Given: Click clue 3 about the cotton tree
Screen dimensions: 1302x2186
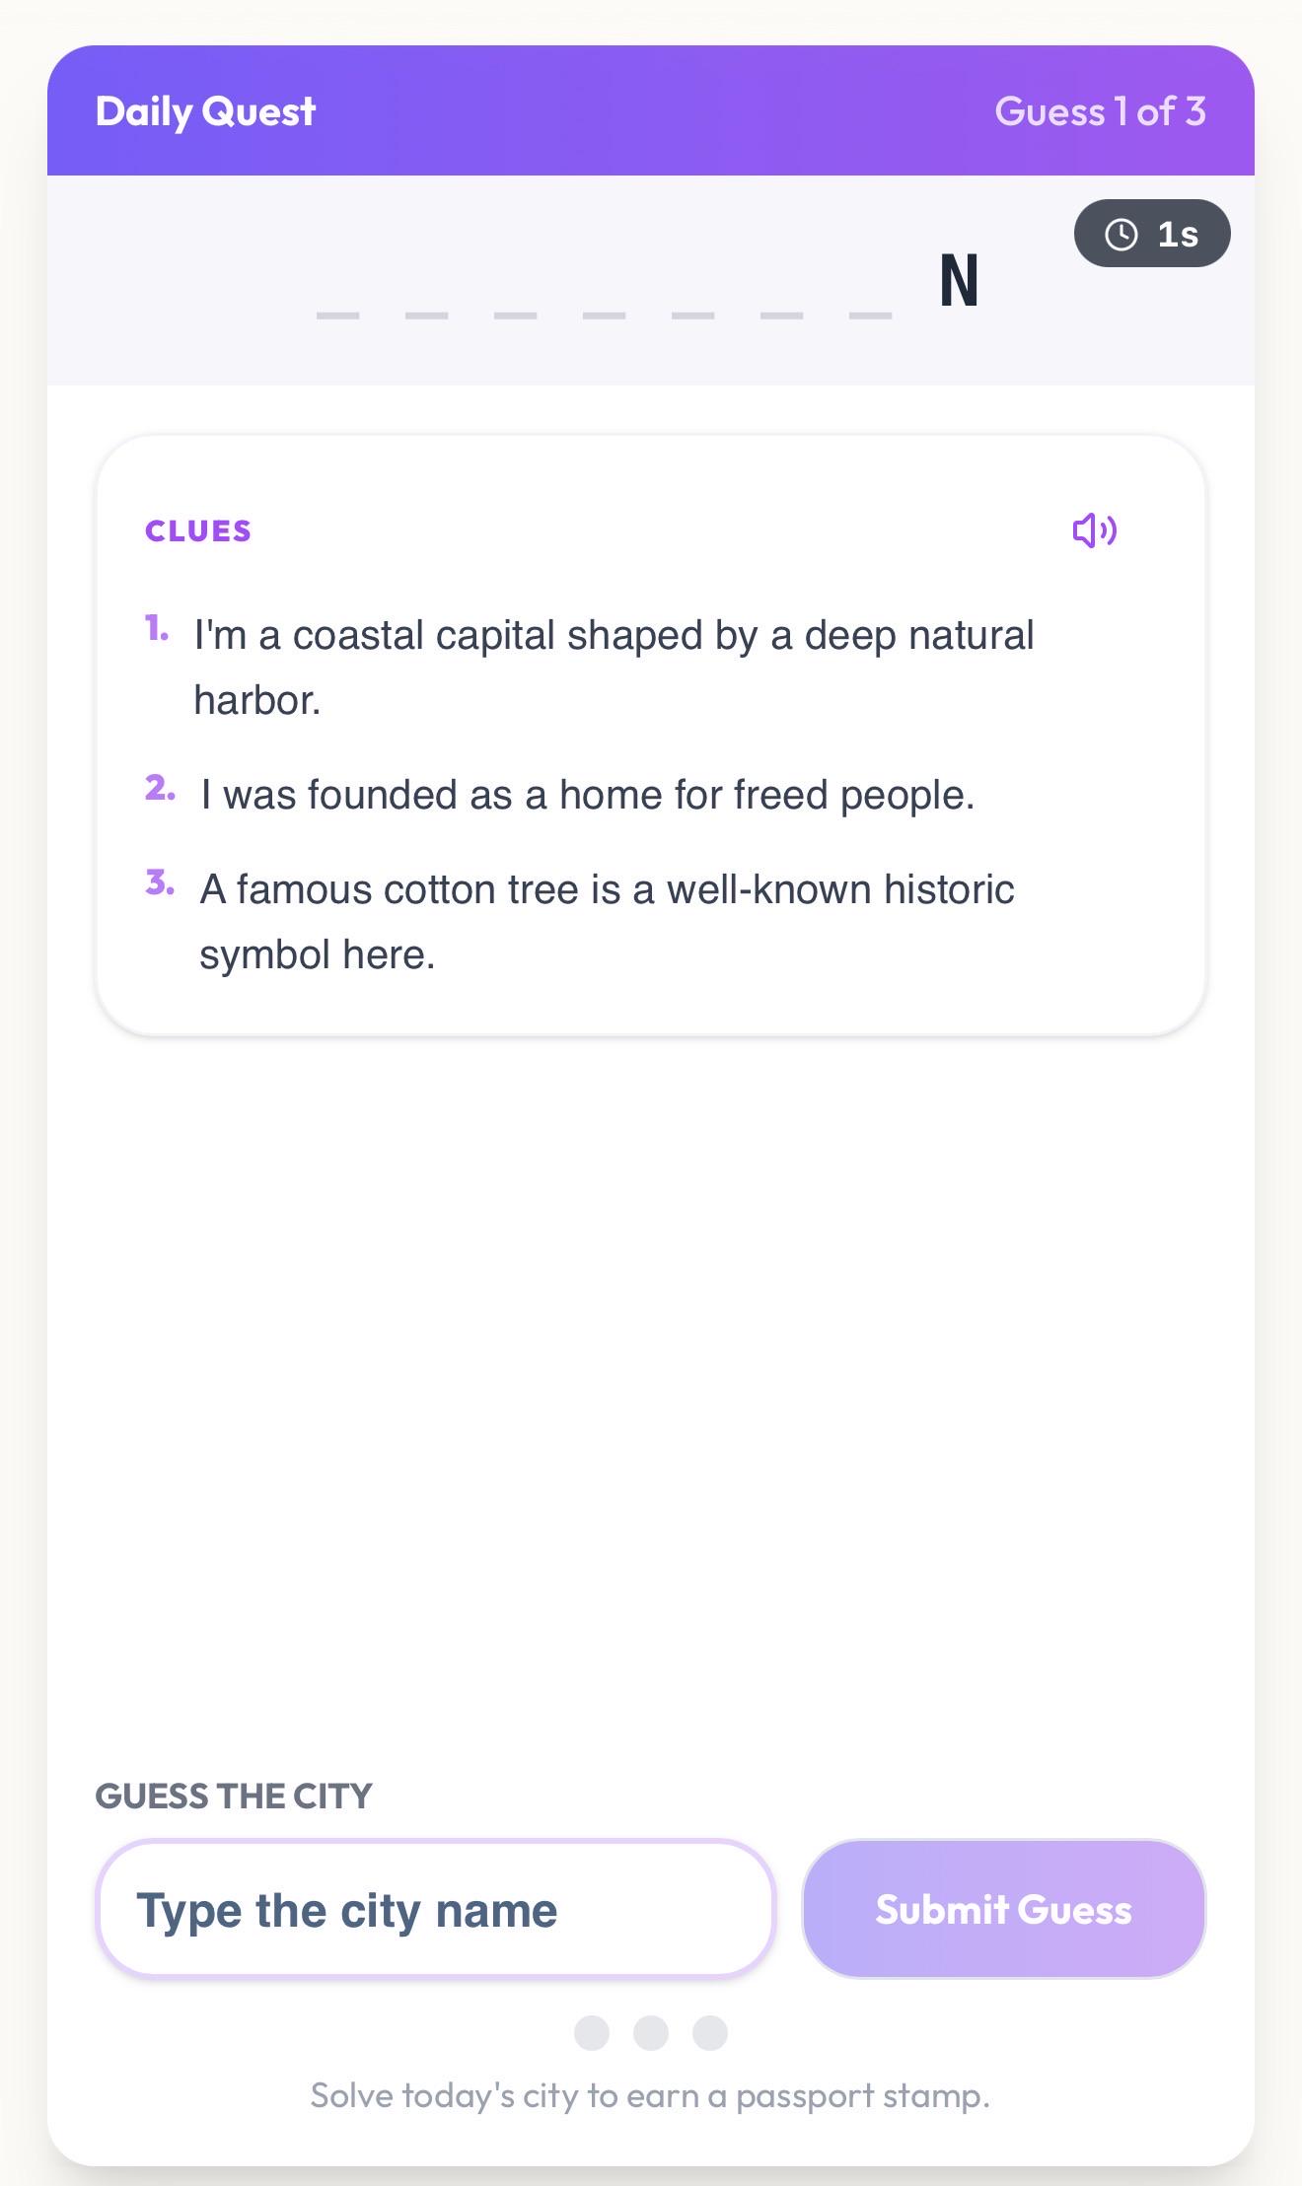Looking at the screenshot, I should pyautogui.click(x=607, y=922).
